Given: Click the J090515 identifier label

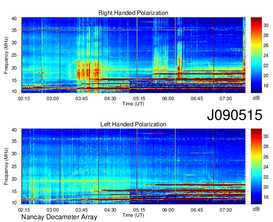Looking at the screenshot, I should pyautogui.click(x=234, y=115).
